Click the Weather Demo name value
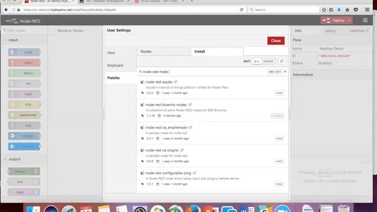 (331, 48)
